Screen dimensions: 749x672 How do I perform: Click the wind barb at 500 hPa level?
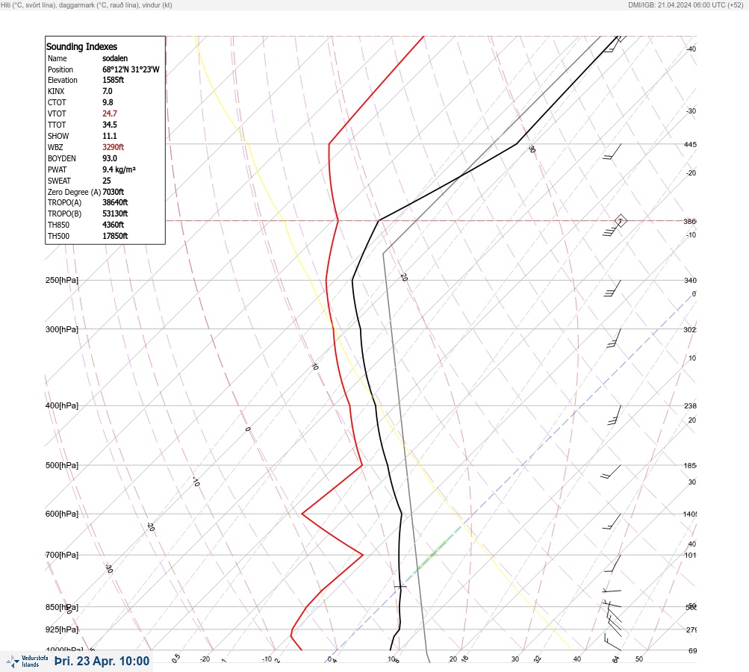(x=611, y=472)
